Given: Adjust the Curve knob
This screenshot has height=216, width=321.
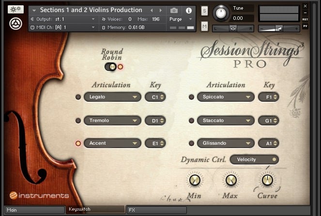Looking at the screenshot, I should 267,180.
